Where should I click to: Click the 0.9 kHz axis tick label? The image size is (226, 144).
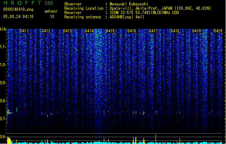click(x=3, y=83)
